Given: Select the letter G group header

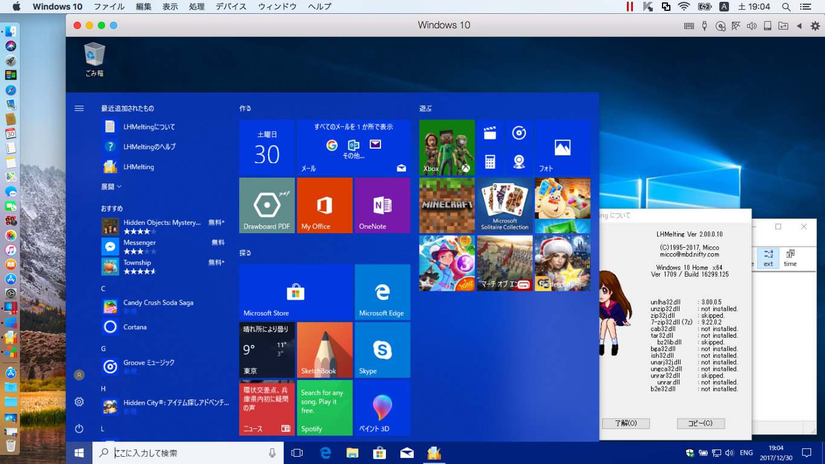Looking at the screenshot, I should 103,349.
